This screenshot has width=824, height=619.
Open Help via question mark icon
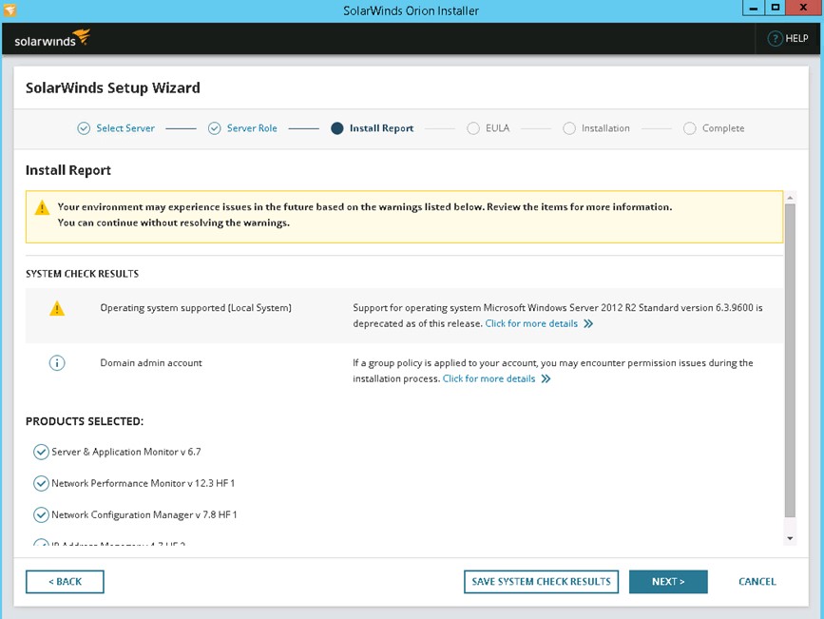775,39
